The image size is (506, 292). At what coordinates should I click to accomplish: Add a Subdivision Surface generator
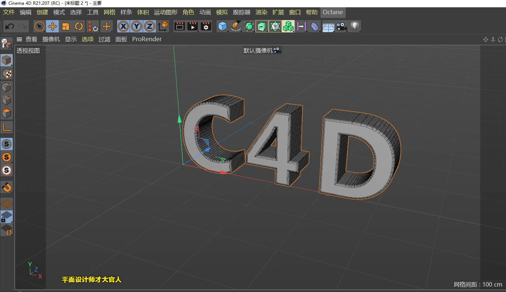click(249, 26)
